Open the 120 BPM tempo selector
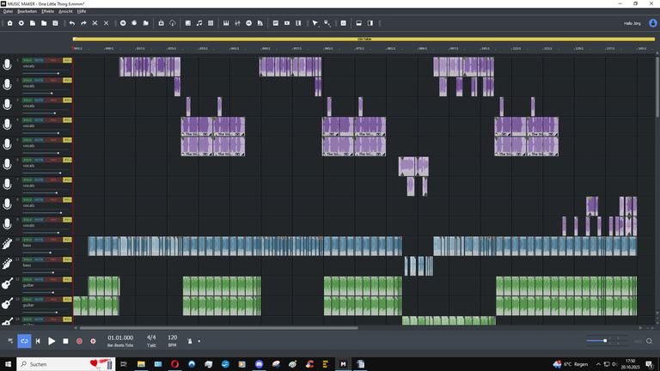Screen dimensions: 660x371 click(173, 338)
